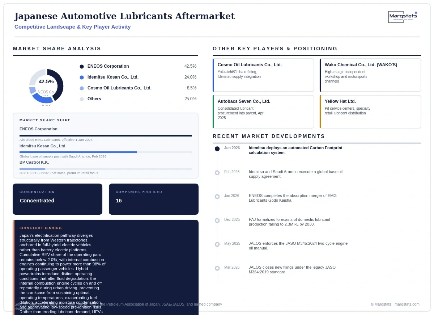Select the Cosmo Oil Lubricants legend label

point(119,88)
